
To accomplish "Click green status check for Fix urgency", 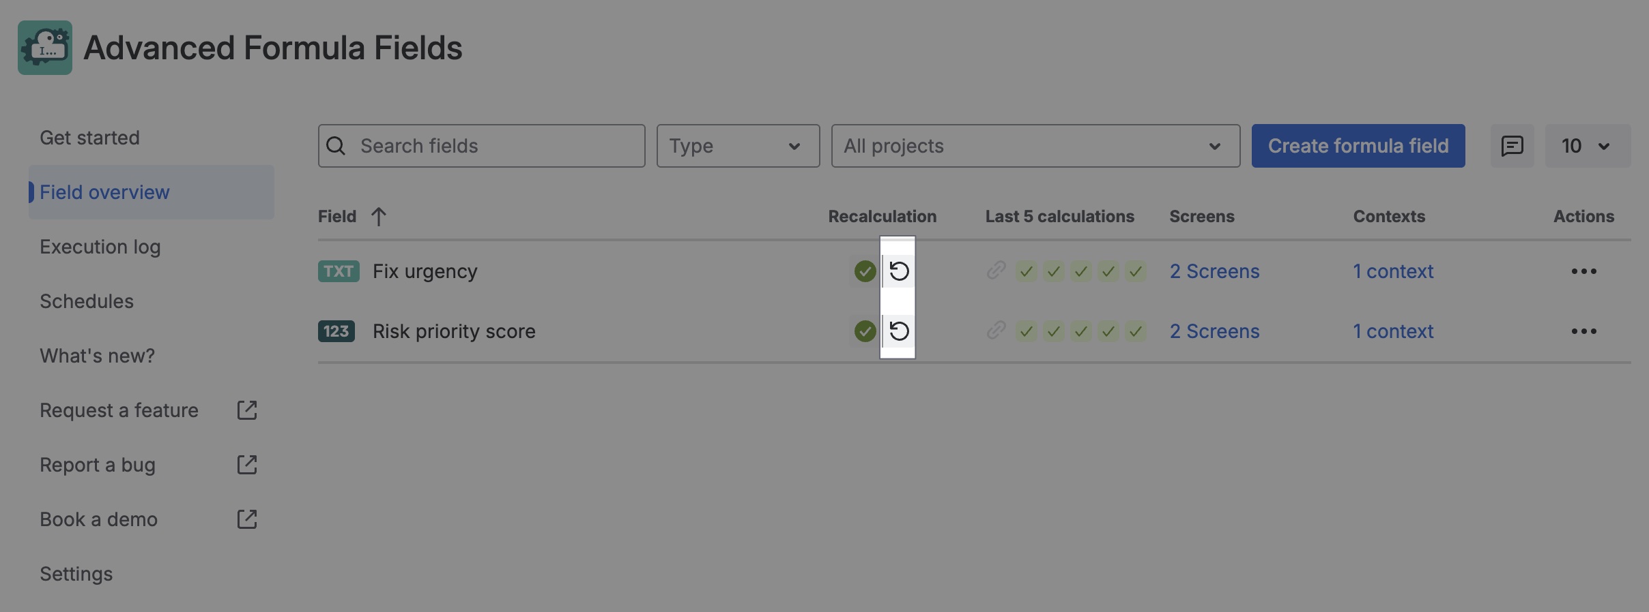I will [x=865, y=271].
